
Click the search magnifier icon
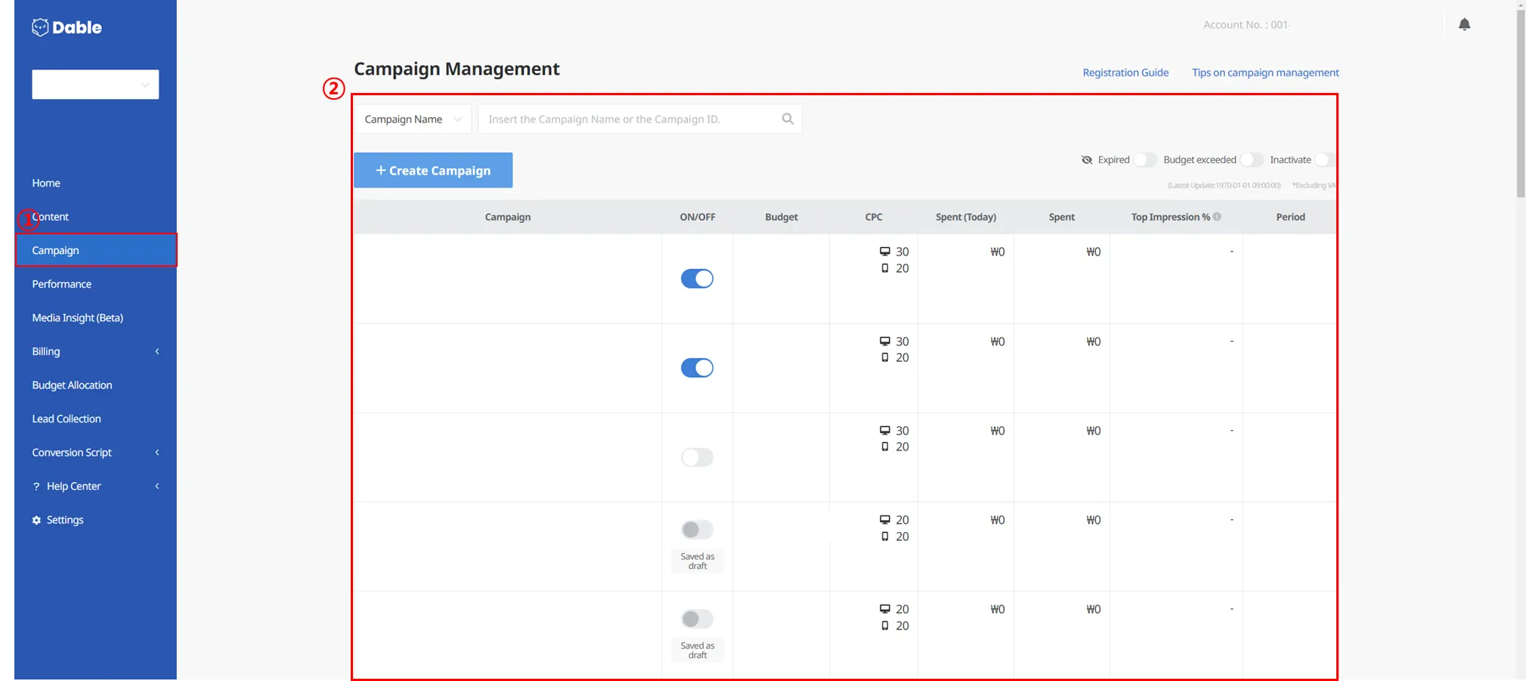[x=788, y=119]
